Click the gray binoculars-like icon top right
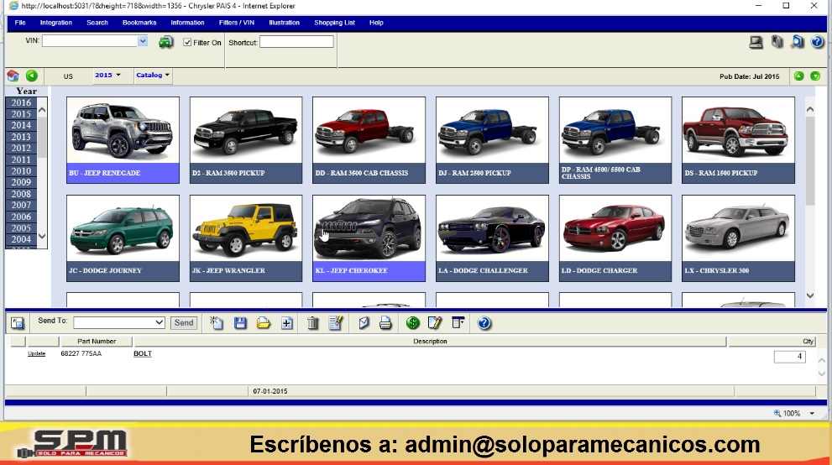Viewport: 832px width, 465px height. pos(777,42)
